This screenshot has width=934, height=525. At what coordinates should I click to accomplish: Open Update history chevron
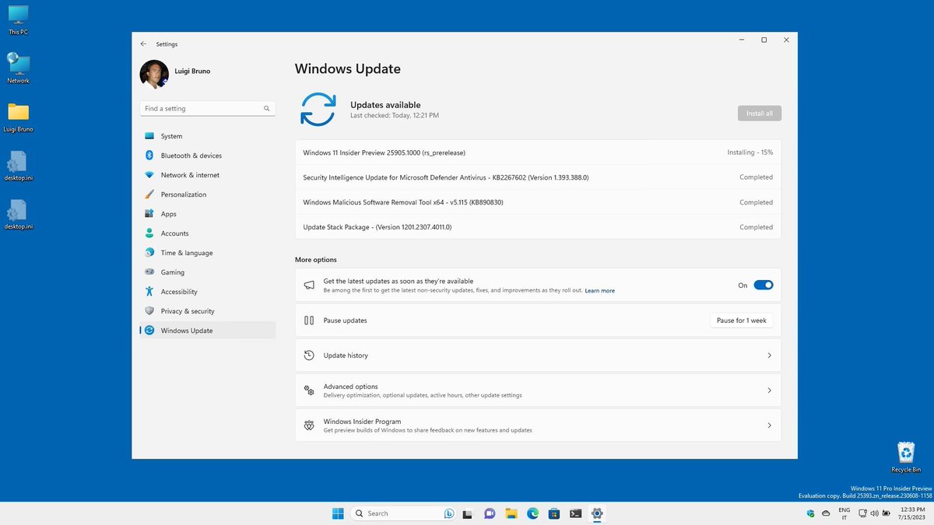point(769,355)
